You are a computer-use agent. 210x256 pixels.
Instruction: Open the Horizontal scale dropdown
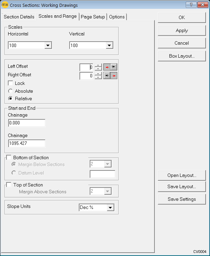(48, 45)
